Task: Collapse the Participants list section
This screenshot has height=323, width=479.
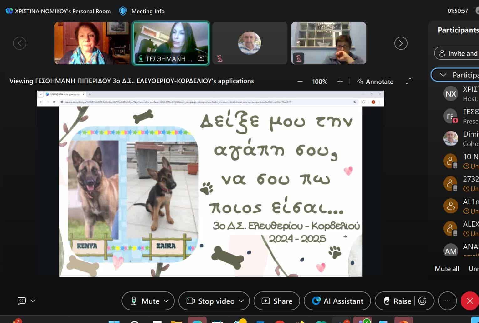Action: coord(443,75)
